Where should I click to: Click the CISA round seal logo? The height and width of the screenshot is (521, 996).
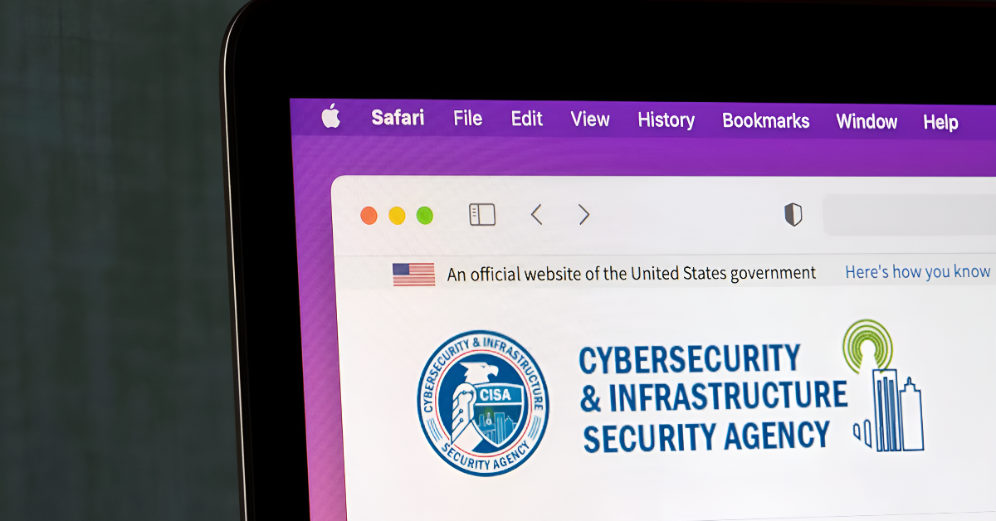[x=483, y=402]
